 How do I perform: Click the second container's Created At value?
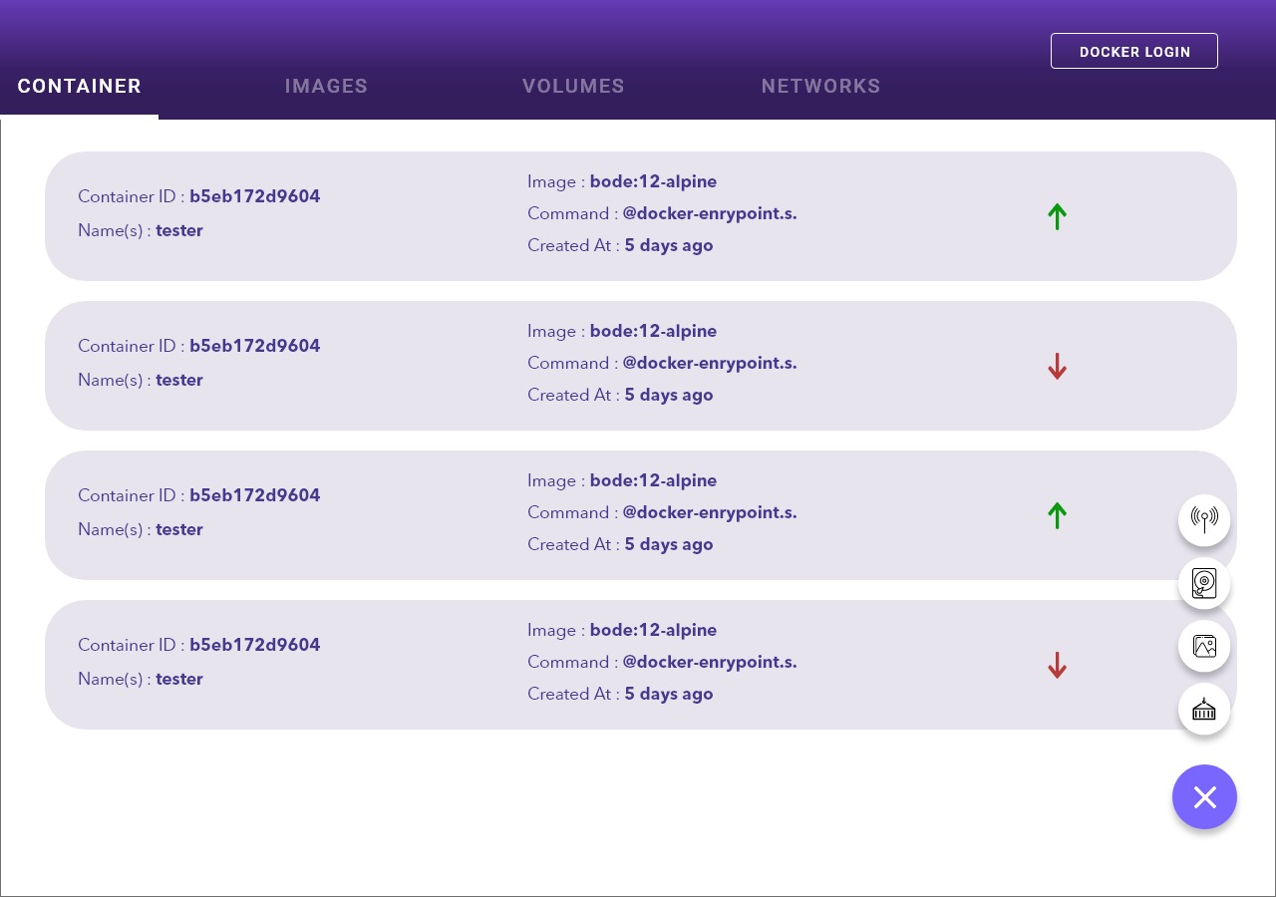(668, 395)
